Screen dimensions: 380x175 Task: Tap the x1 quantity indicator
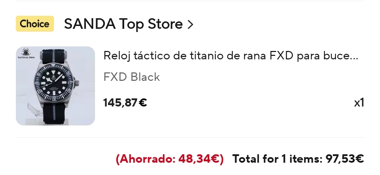[x=359, y=103]
